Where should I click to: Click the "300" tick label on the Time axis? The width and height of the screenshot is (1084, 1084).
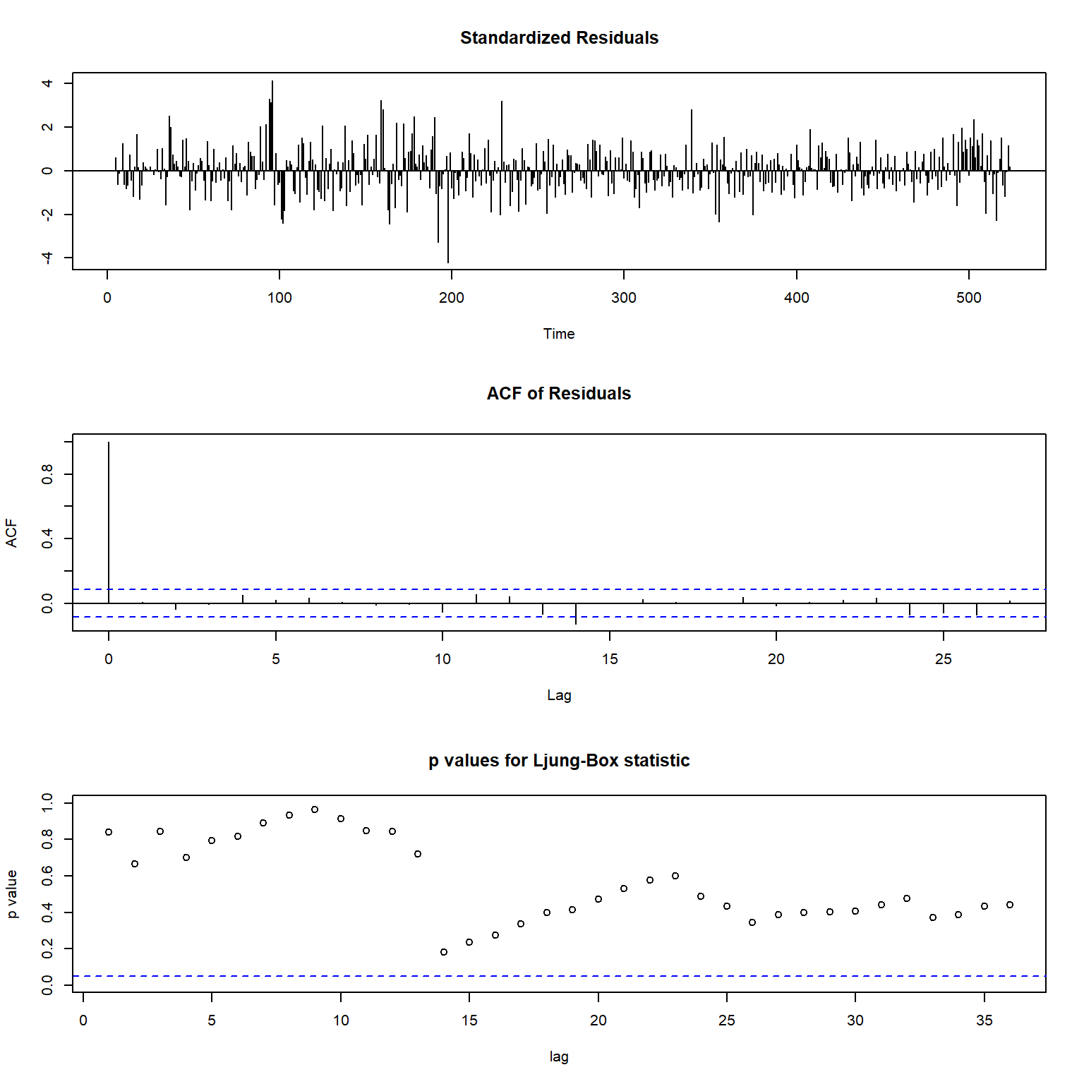point(624,298)
